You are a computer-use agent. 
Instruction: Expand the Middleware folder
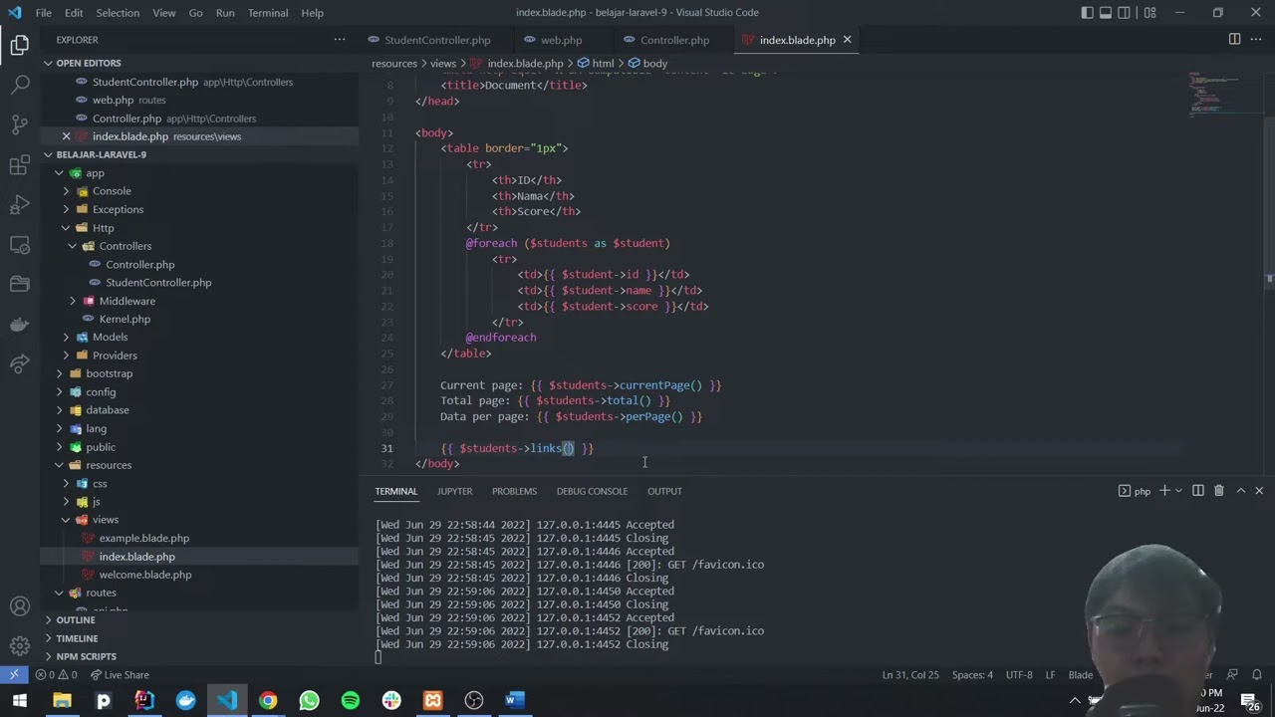(x=127, y=301)
